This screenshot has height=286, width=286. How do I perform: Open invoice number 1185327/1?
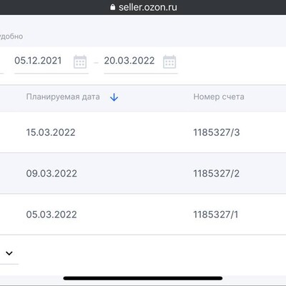pos(215,214)
